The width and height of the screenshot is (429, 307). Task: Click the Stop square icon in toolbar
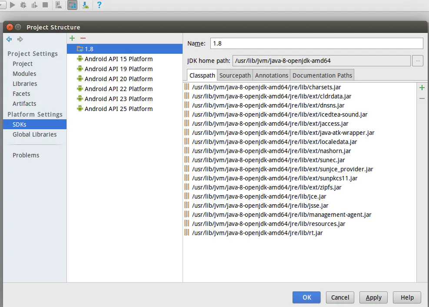click(x=45, y=5)
